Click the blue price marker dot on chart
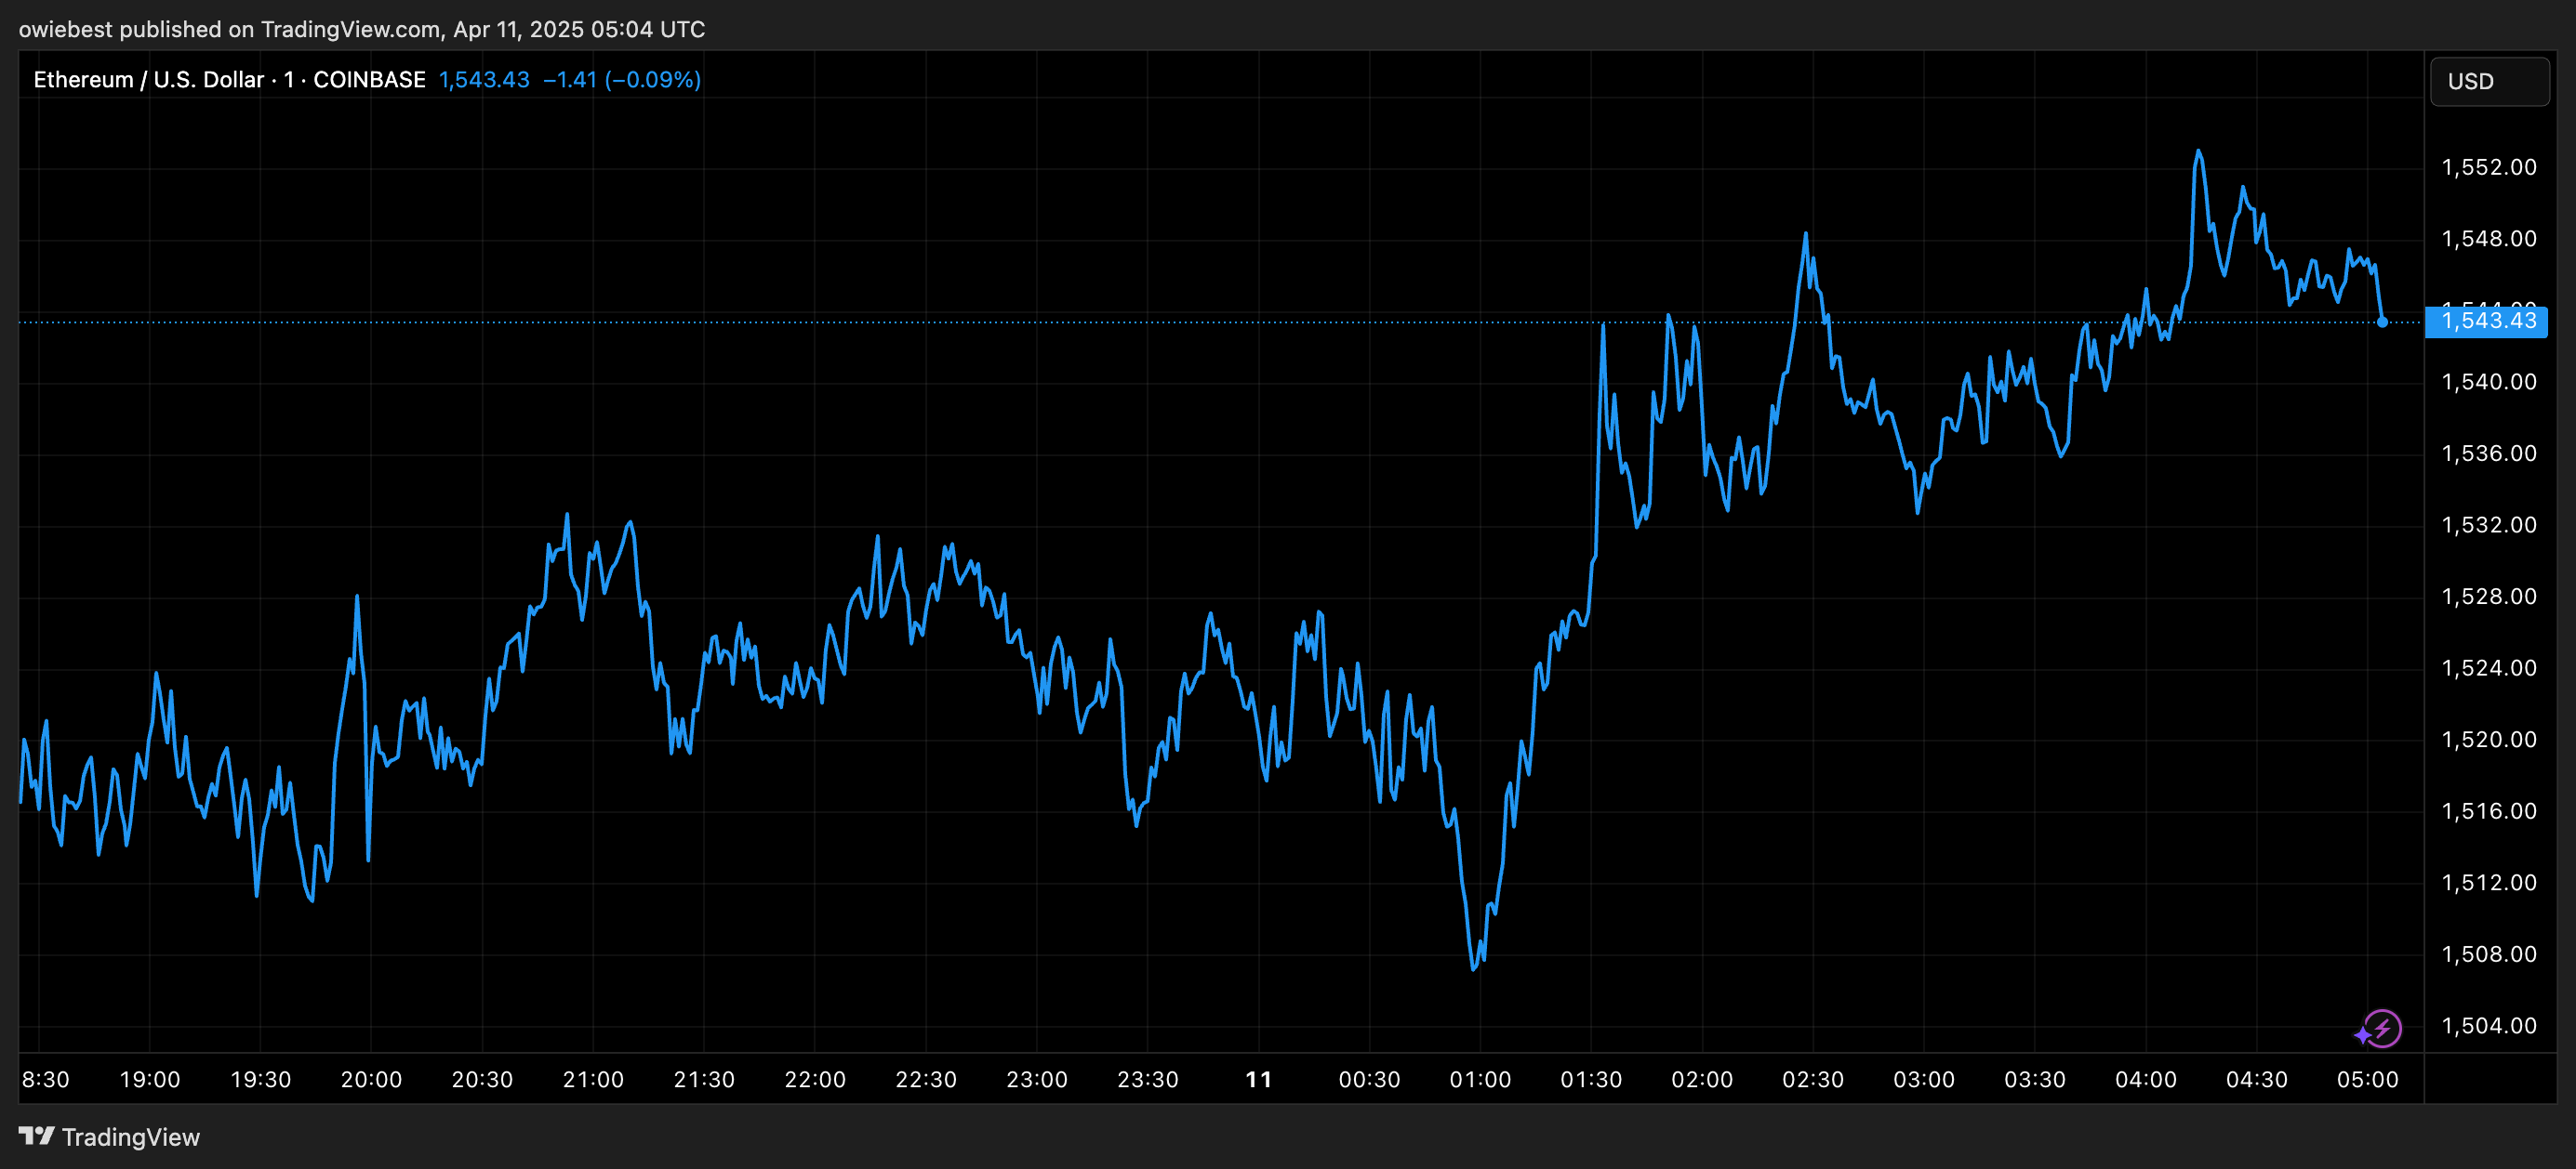2576x1169 pixels. pos(2381,321)
